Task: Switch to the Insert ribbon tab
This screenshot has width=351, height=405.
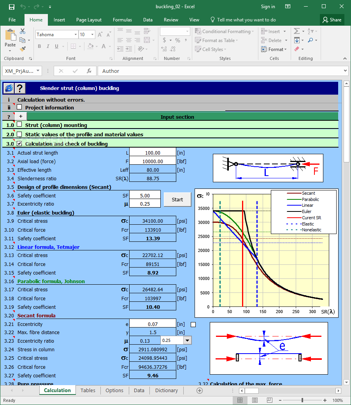Action: pos(59,20)
